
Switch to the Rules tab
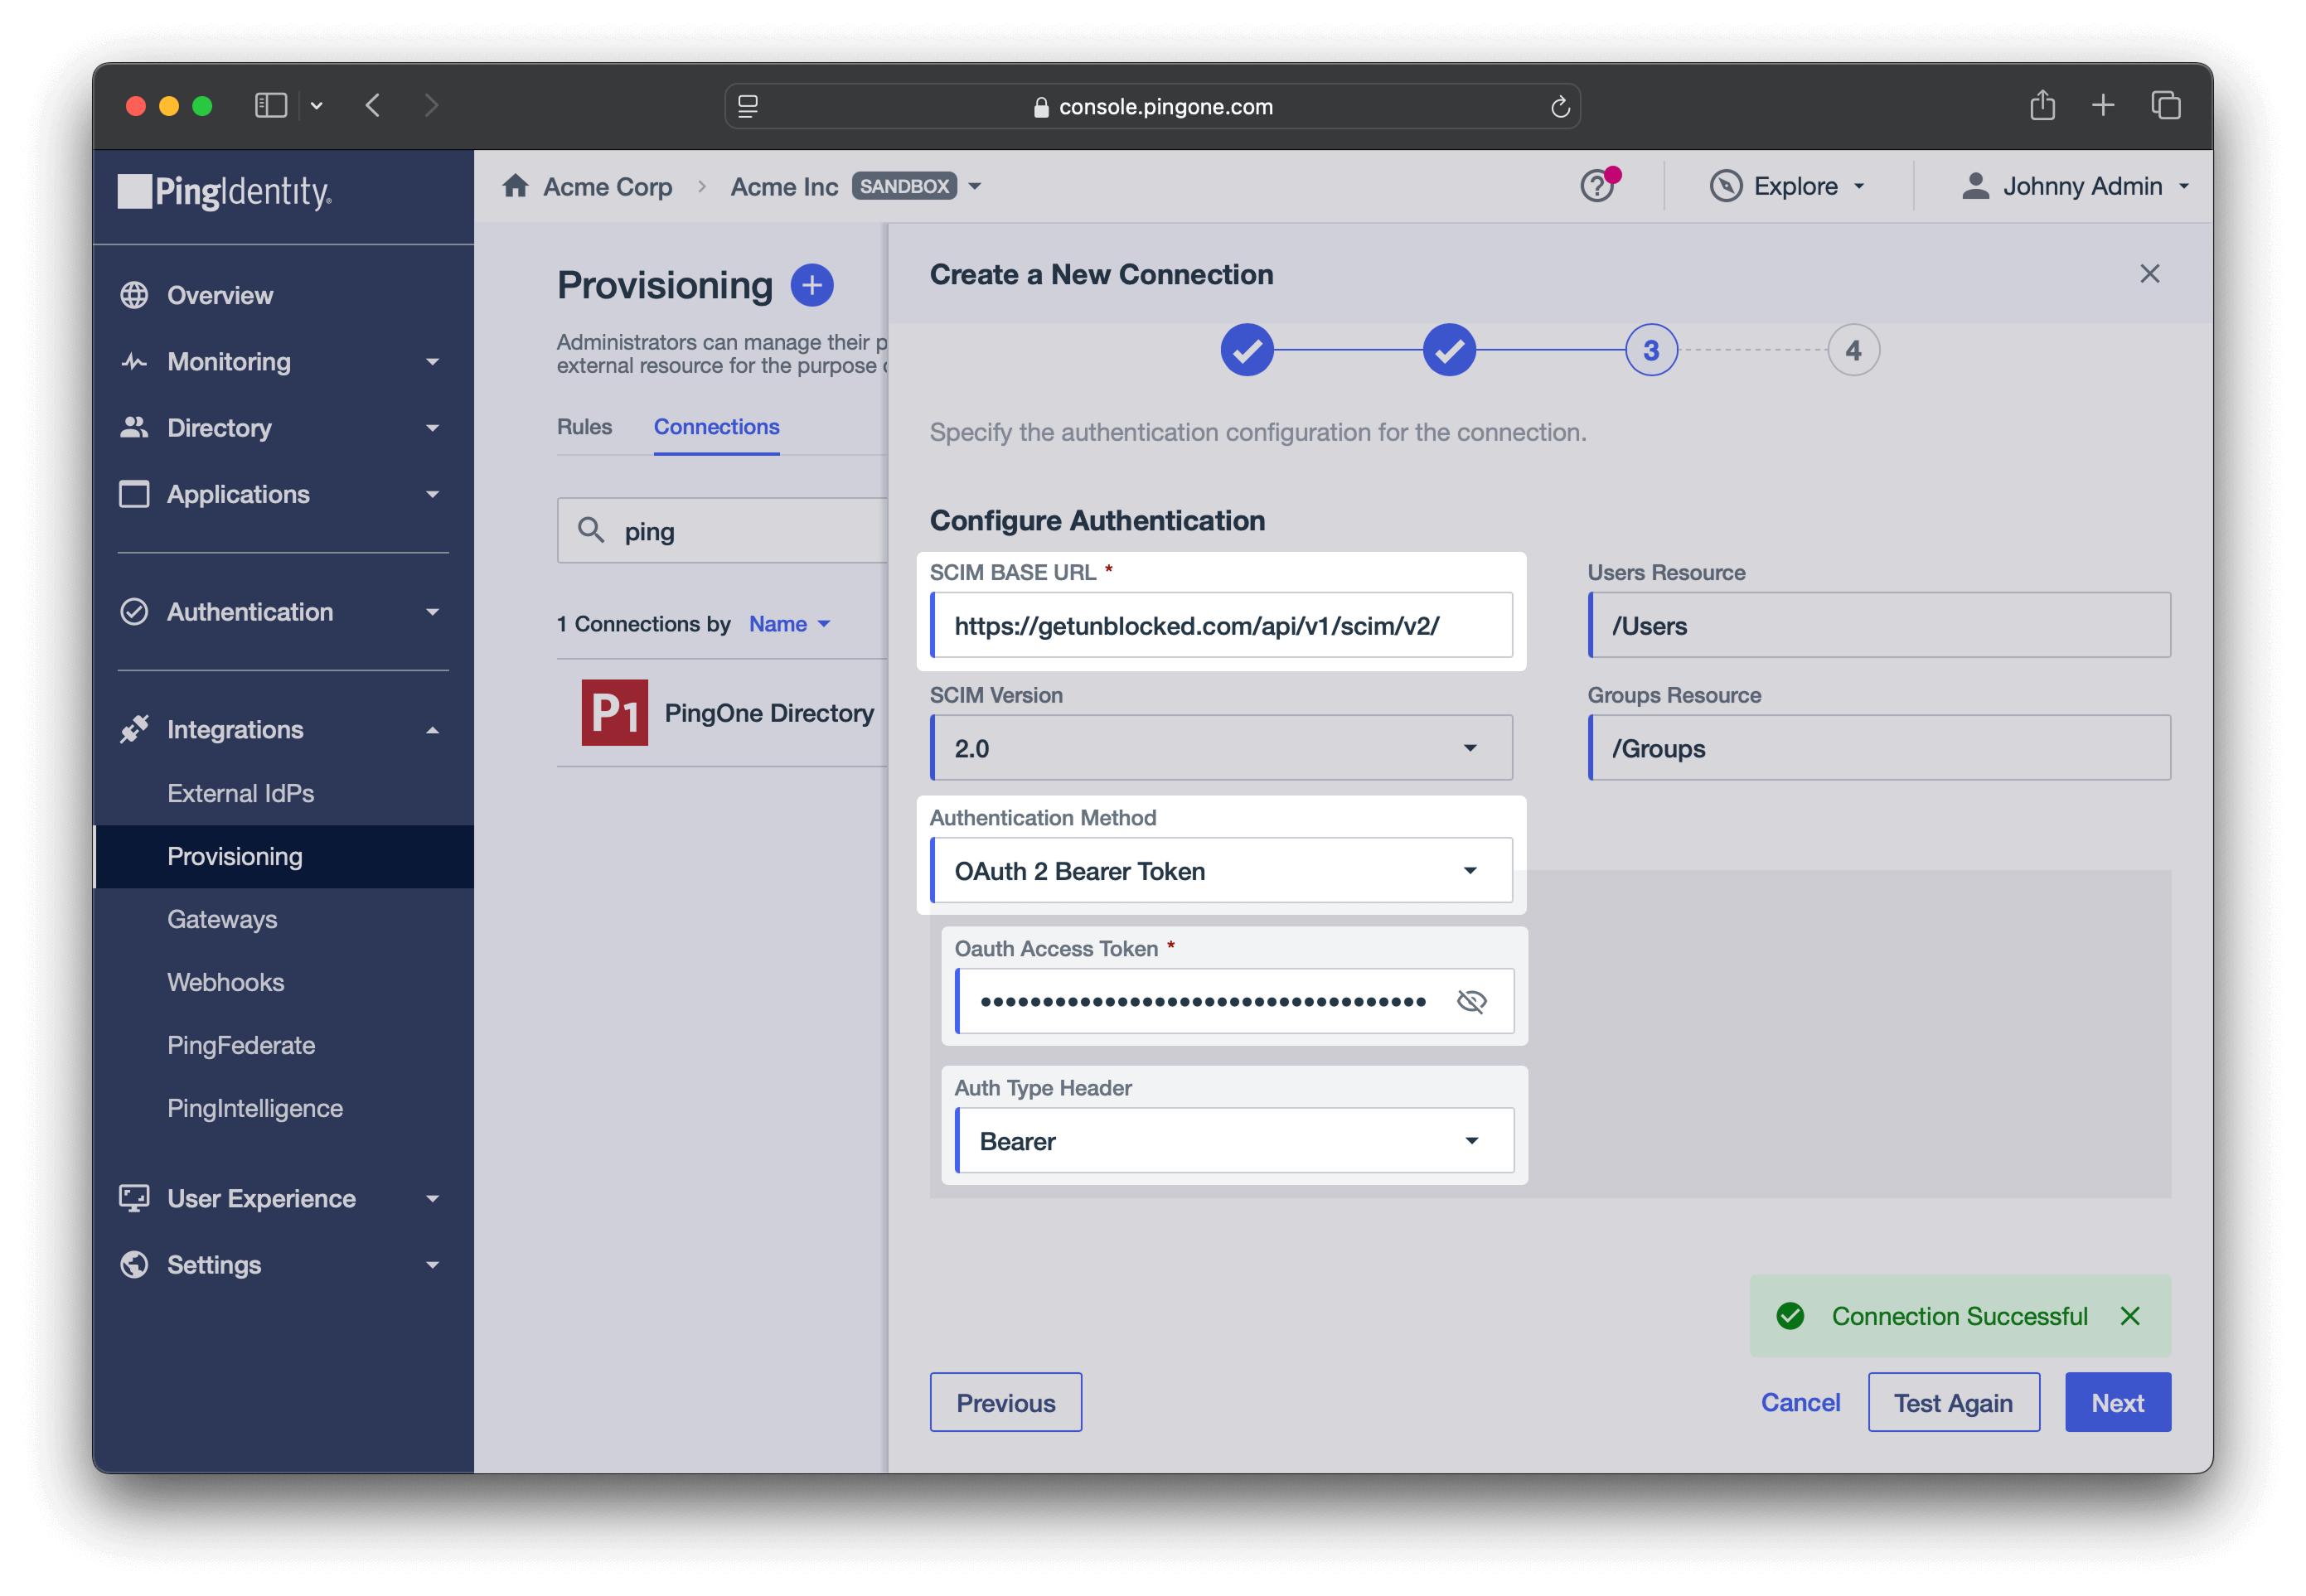[584, 427]
